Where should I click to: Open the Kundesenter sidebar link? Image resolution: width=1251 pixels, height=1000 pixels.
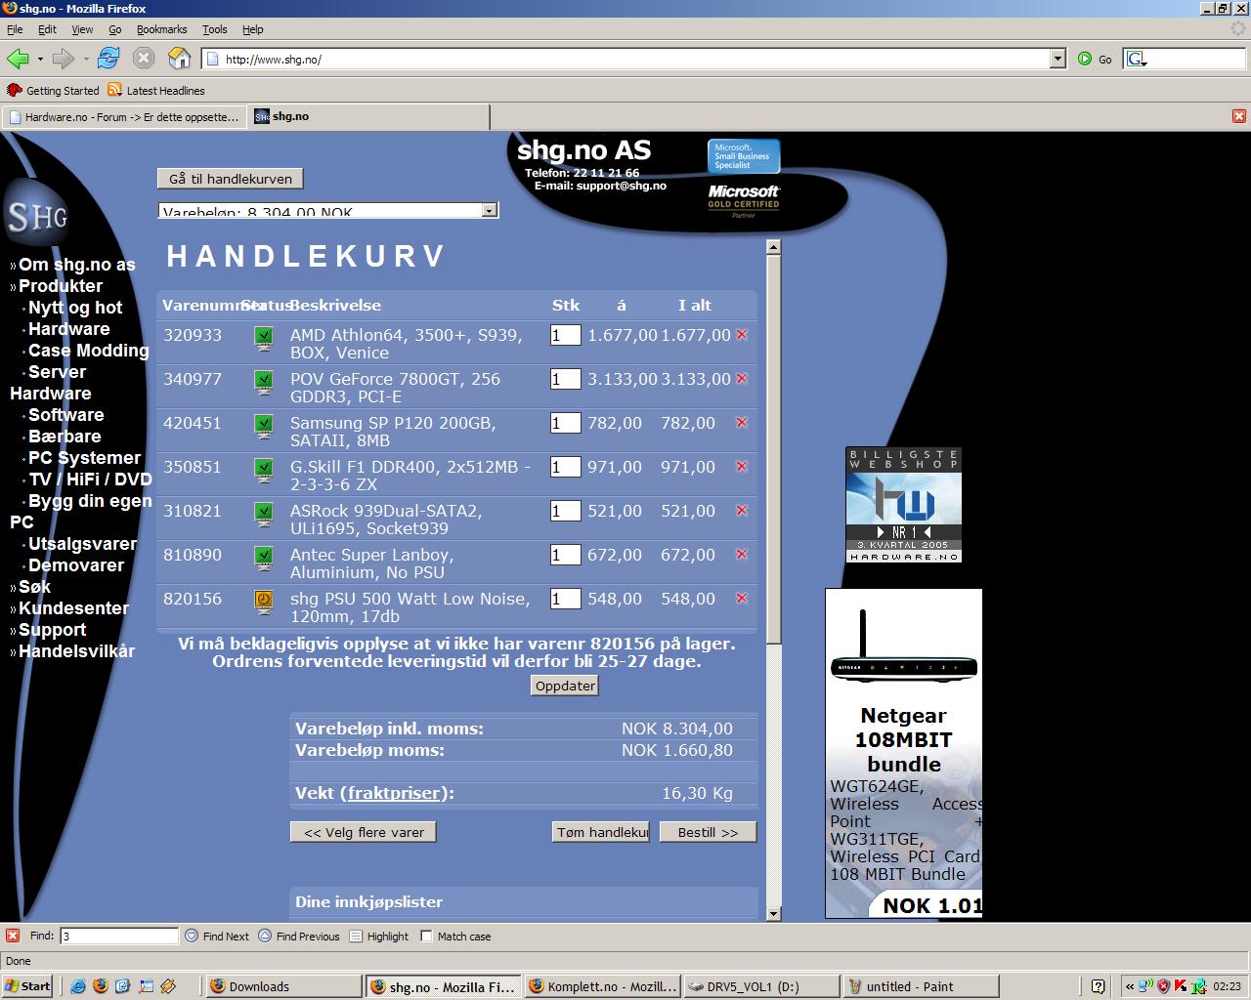[x=74, y=608]
